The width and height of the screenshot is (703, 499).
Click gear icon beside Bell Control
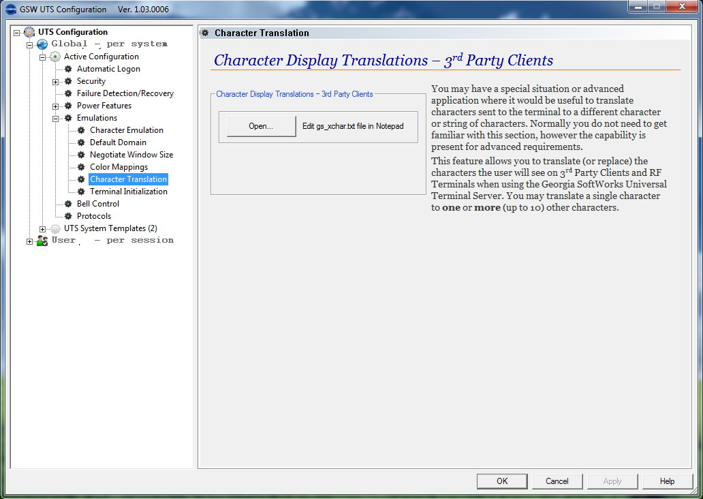coord(68,204)
